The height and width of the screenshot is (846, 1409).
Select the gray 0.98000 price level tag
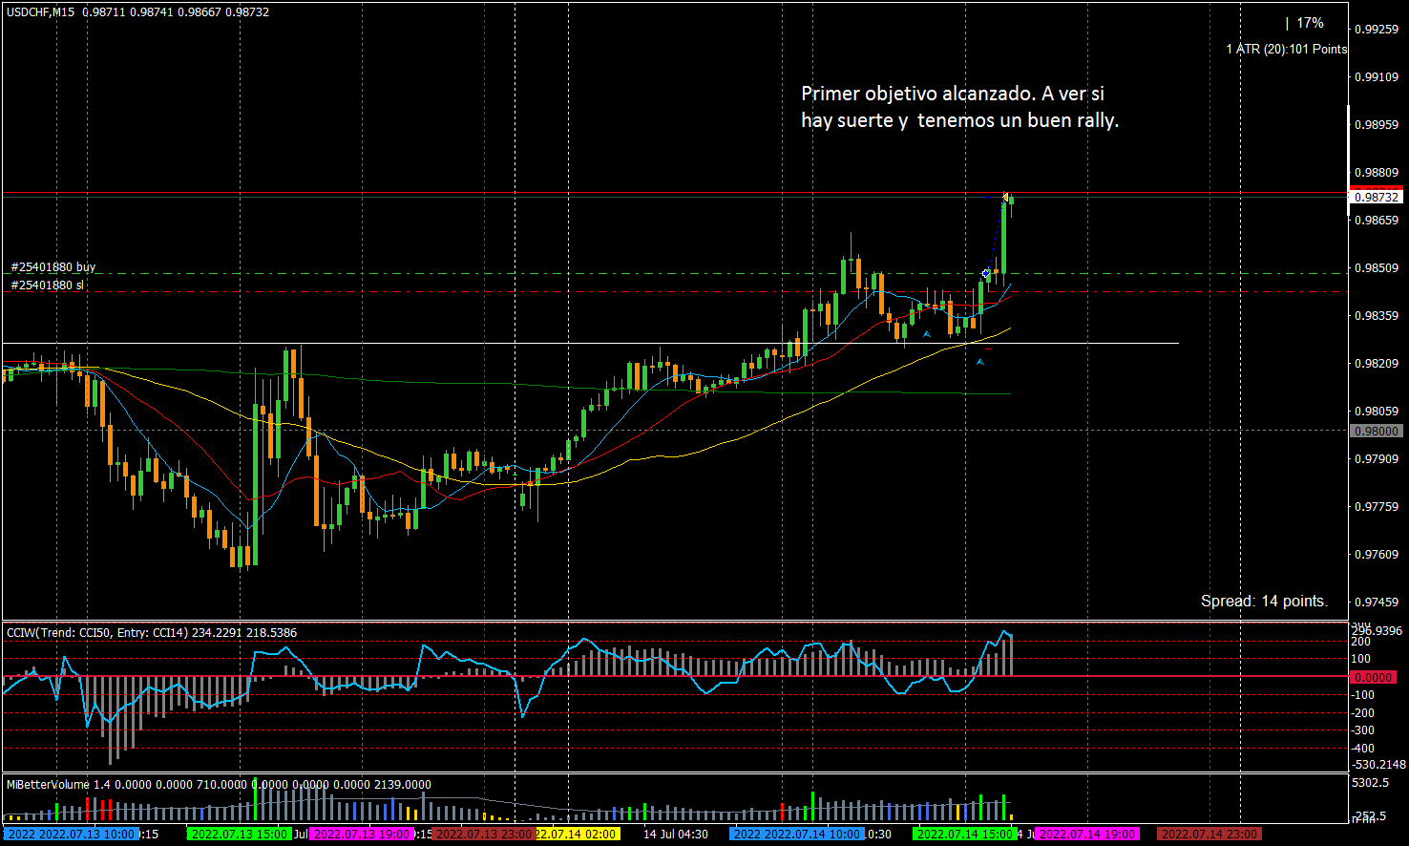click(1376, 432)
